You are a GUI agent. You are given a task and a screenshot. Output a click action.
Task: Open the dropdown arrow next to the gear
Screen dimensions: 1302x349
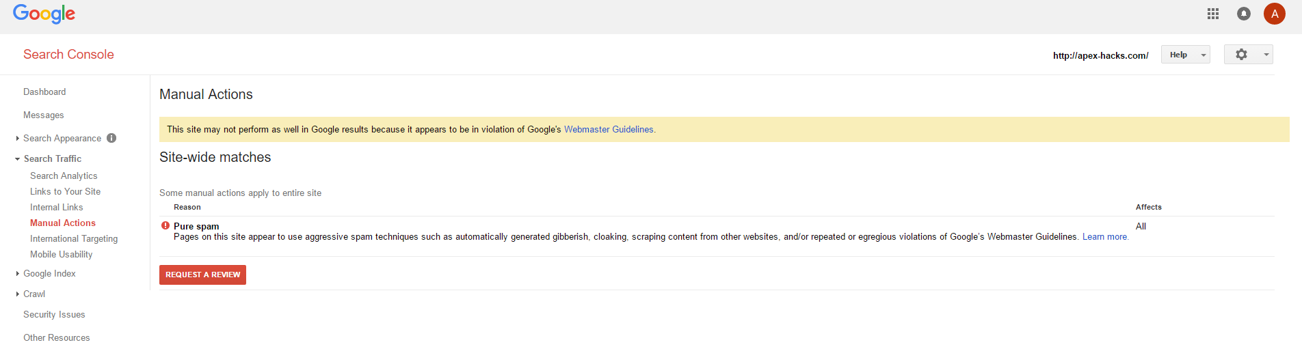pos(1266,55)
